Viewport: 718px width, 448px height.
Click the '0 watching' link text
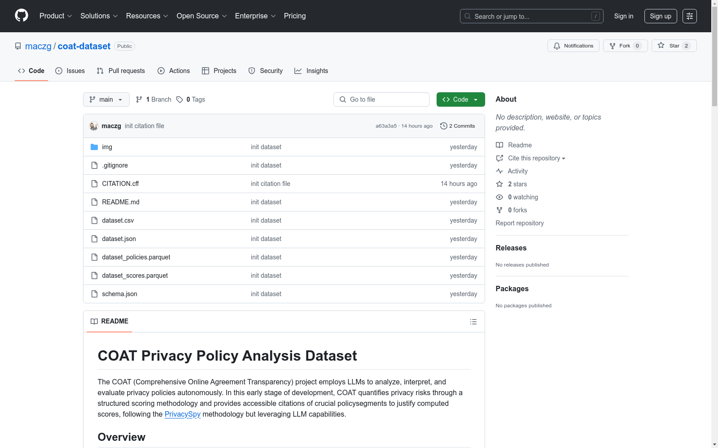tap(523, 197)
